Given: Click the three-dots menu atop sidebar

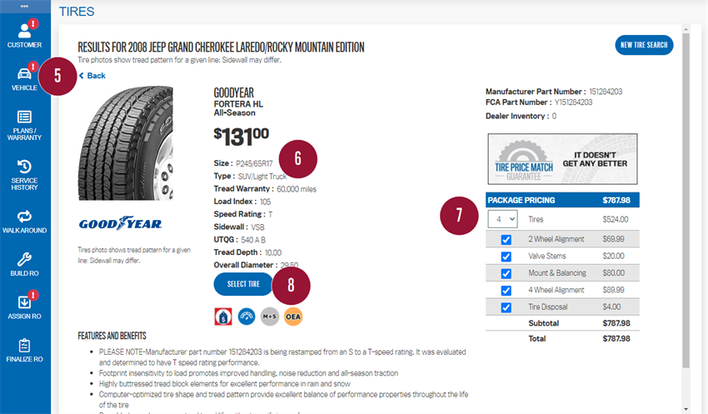Looking at the screenshot, I should 24,7.
